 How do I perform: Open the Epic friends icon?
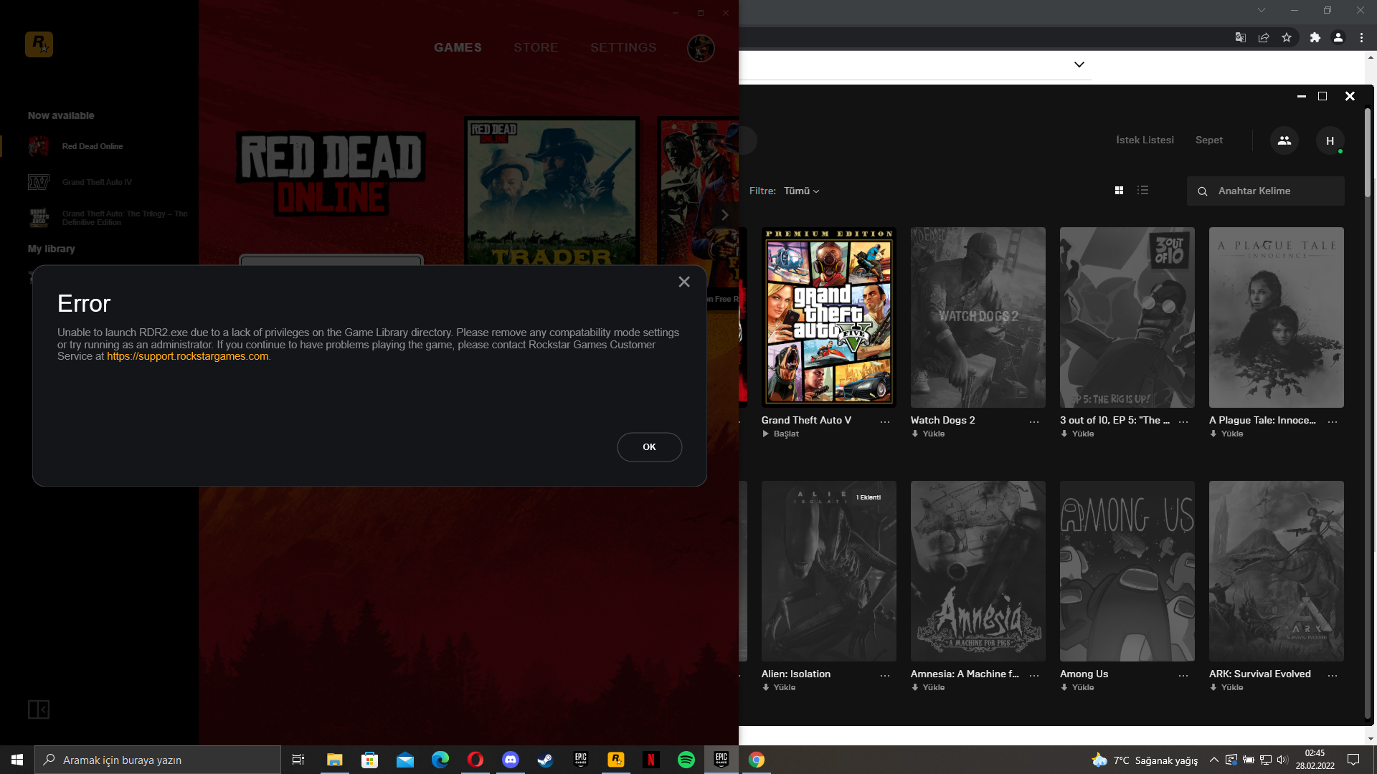pos(1284,140)
